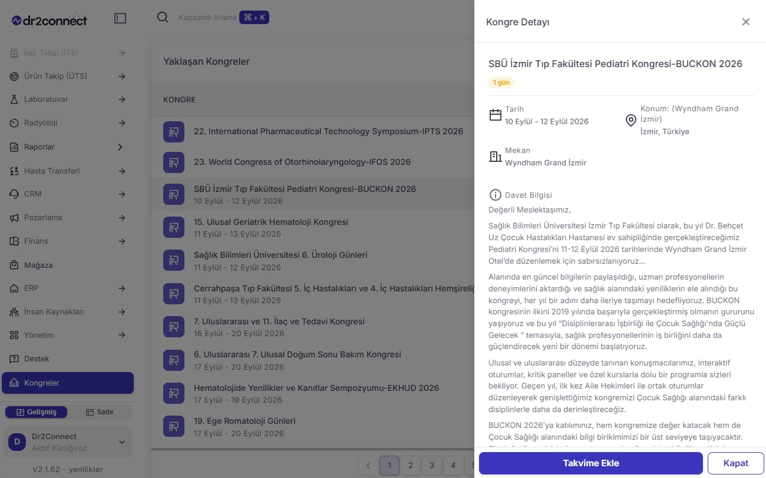Expand the Dr2Connect clinic dropdown
This screenshot has height=478, width=766.
[x=122, y=442]
